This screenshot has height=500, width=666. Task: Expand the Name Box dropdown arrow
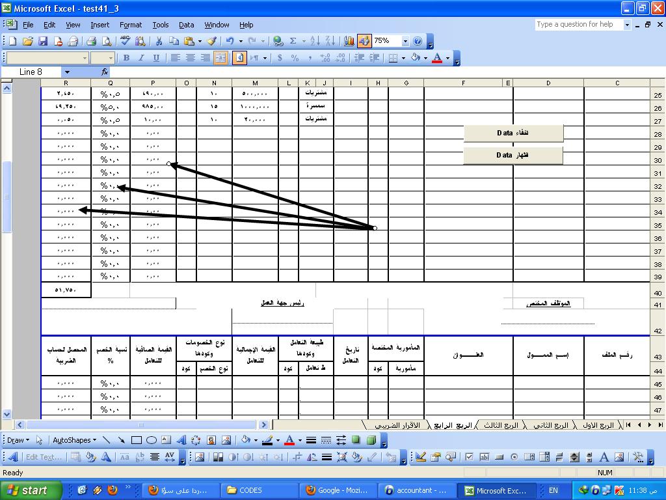67,72
